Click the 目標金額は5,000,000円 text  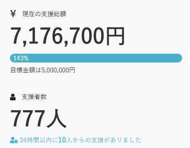[x=43, y=70]
